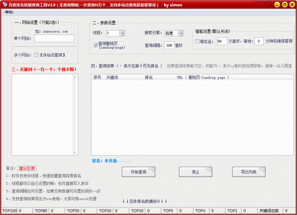Click the wait minutes field showing 3
297x215 pixels.
tap(259, 41)
